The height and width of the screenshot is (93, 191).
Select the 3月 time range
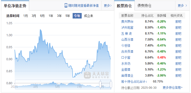point(34,16)
